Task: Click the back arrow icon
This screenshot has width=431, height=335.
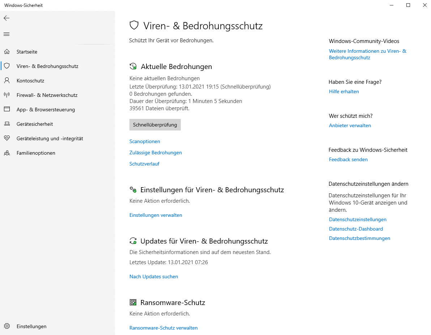Action: pos(7,18)
